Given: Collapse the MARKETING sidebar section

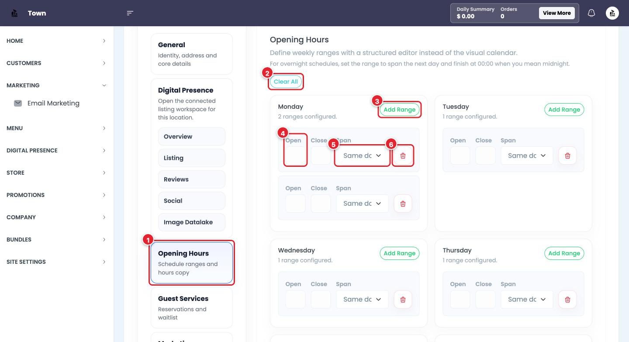Looking at the screenshot, I should pyautogui.click(x=56, y=85).
